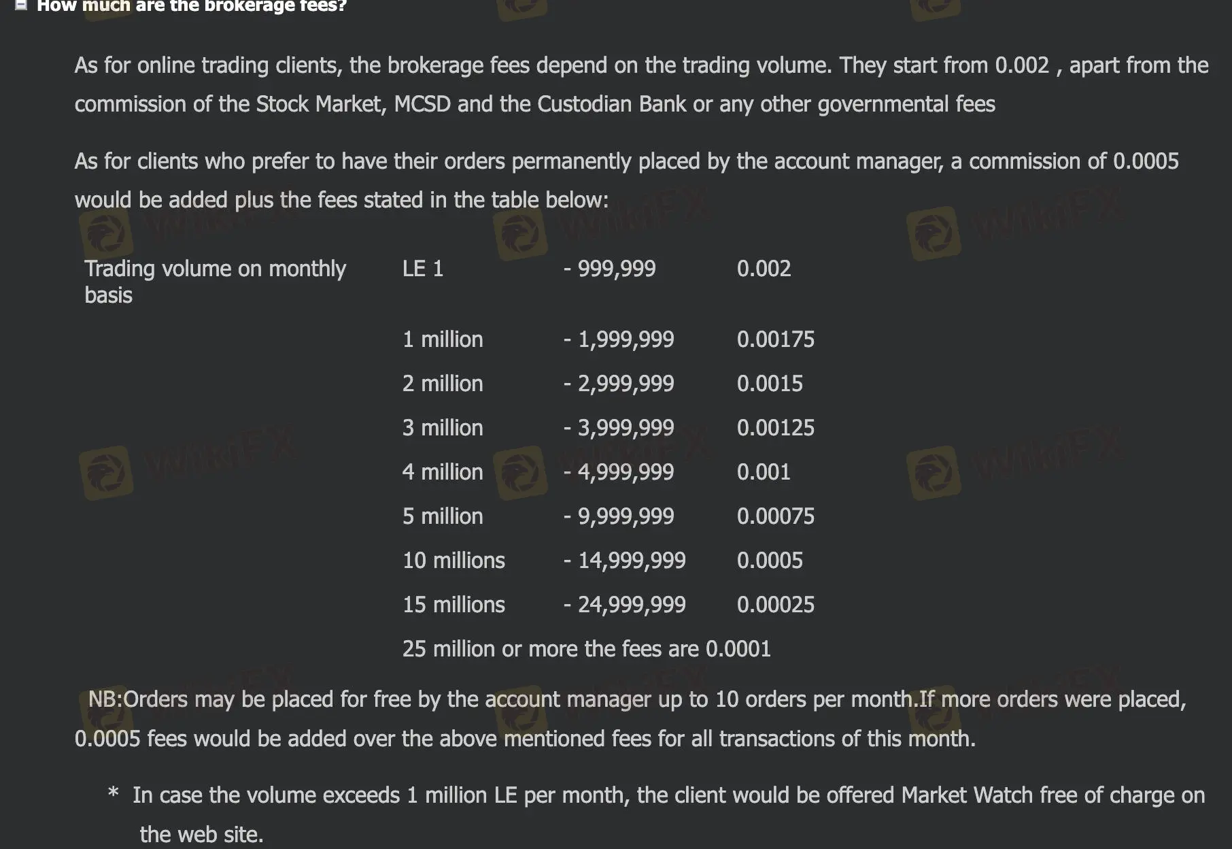Click the "How much are the brokerage fees?" heading

click(x=191, y=6)
